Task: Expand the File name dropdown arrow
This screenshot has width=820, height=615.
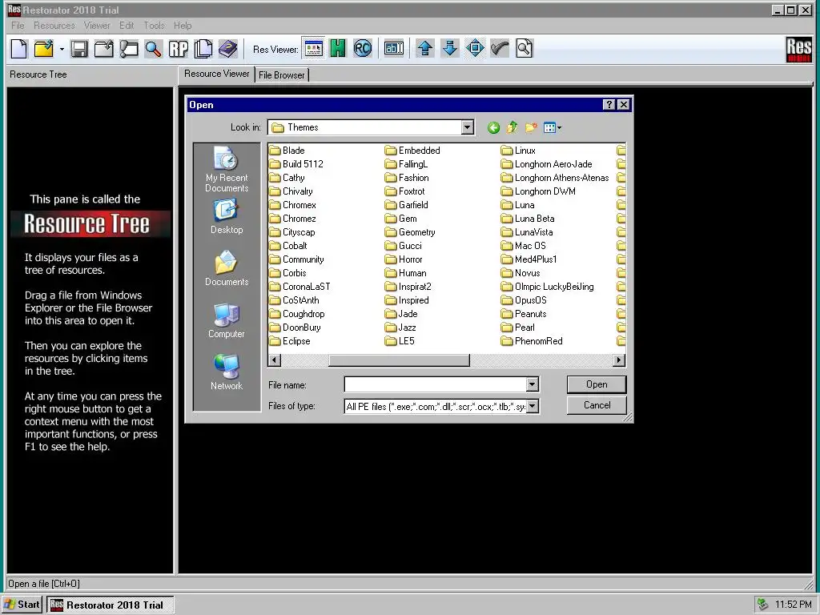Action: tap(532, 384)
